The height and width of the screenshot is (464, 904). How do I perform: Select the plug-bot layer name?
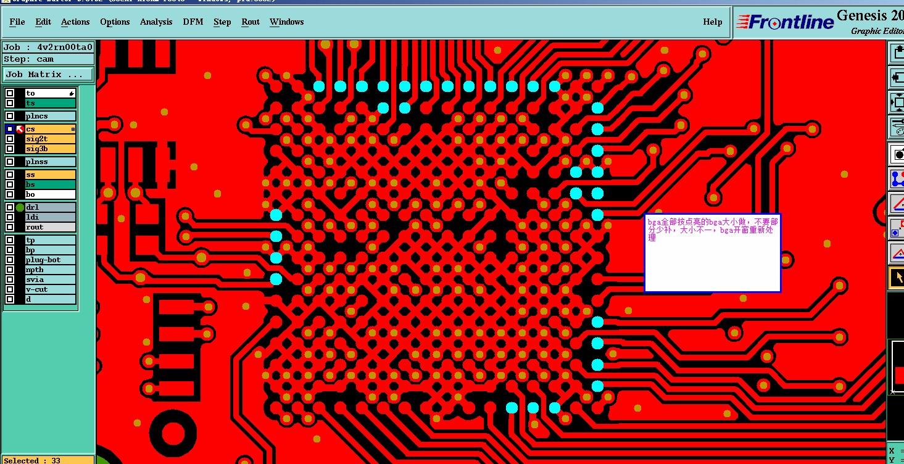coord(51,260)
